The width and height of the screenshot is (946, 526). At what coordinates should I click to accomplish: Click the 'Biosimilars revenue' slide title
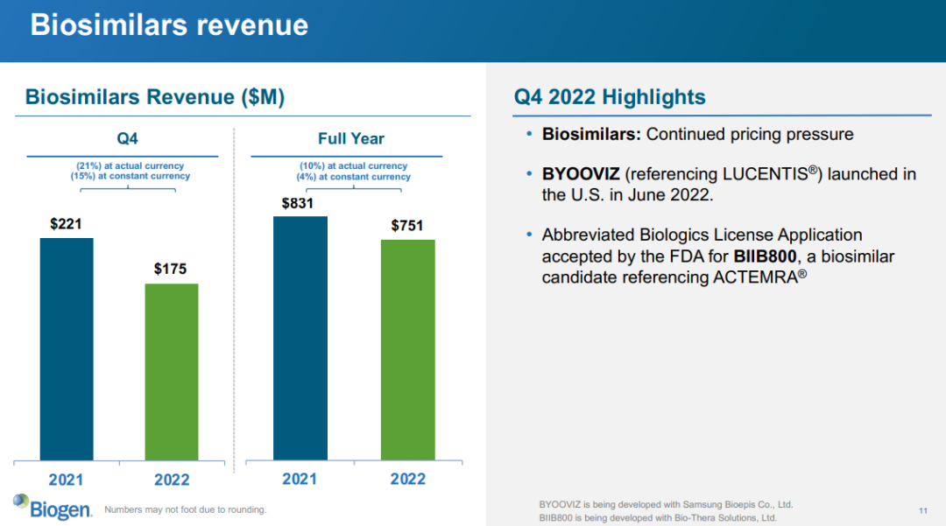tap(169, 25)
